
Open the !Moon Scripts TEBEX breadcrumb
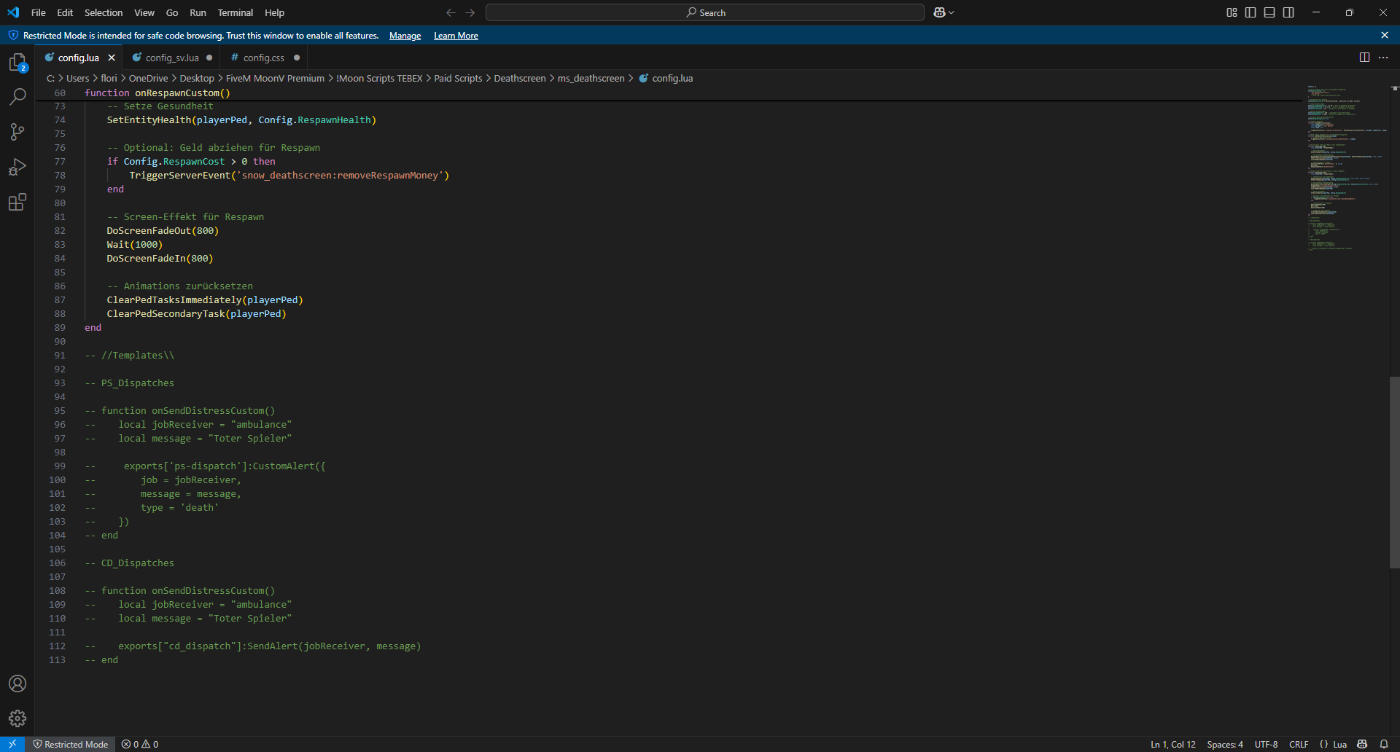(x=379, y=78)
